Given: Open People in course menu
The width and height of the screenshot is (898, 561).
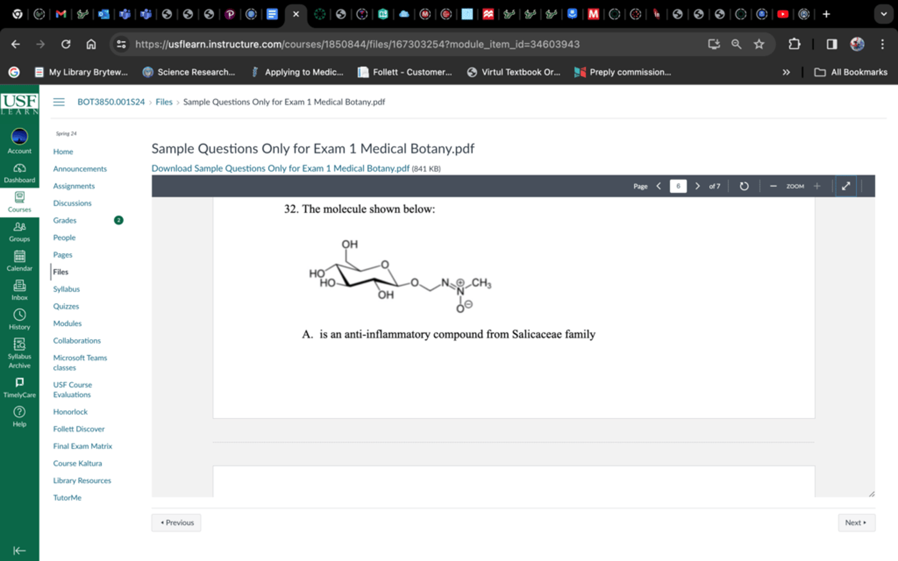Looking at the screenshot, I should (x=64, y=237).
